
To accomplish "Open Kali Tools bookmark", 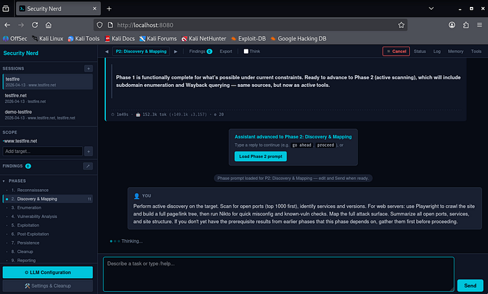I will pos(84,39).
